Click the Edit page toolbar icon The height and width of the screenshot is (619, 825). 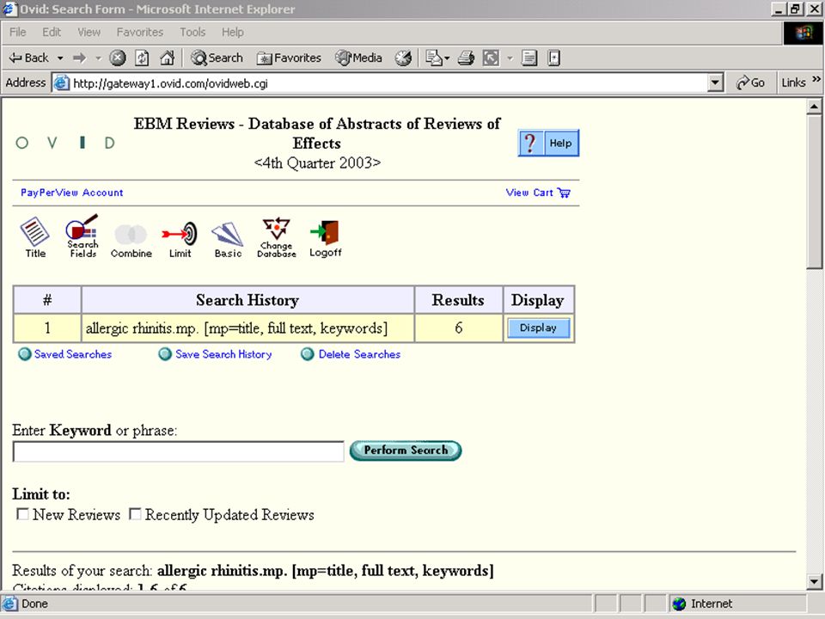[491, 58]
